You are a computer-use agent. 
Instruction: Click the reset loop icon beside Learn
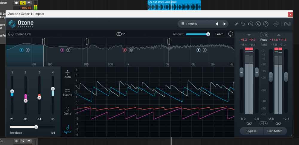click(x=231, y=34)
